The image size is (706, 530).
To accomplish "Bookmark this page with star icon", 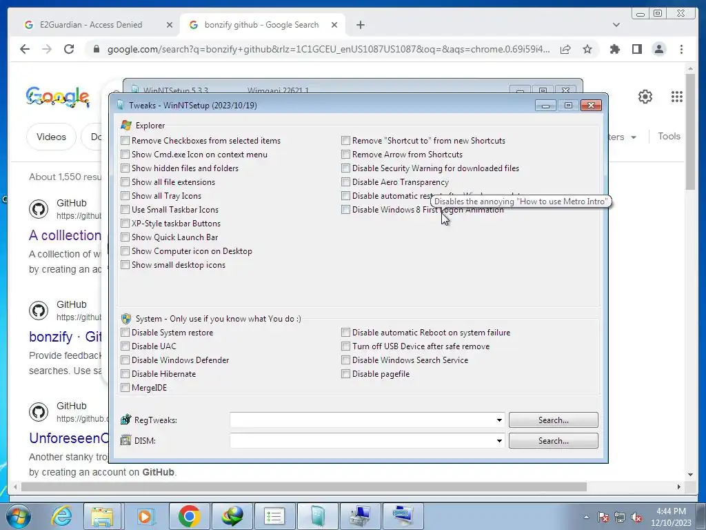I will pyautogui.click(x=587, y=49).
